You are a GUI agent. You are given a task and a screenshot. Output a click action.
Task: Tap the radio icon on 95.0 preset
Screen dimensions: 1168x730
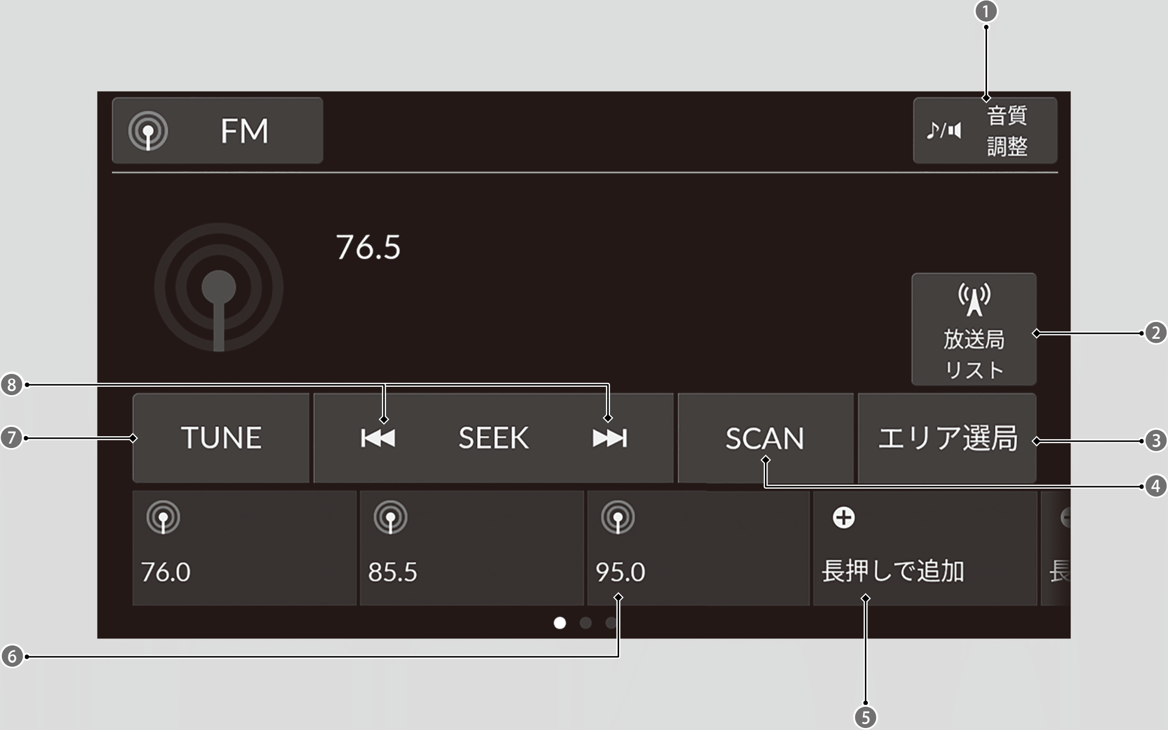tap(618, 517)
